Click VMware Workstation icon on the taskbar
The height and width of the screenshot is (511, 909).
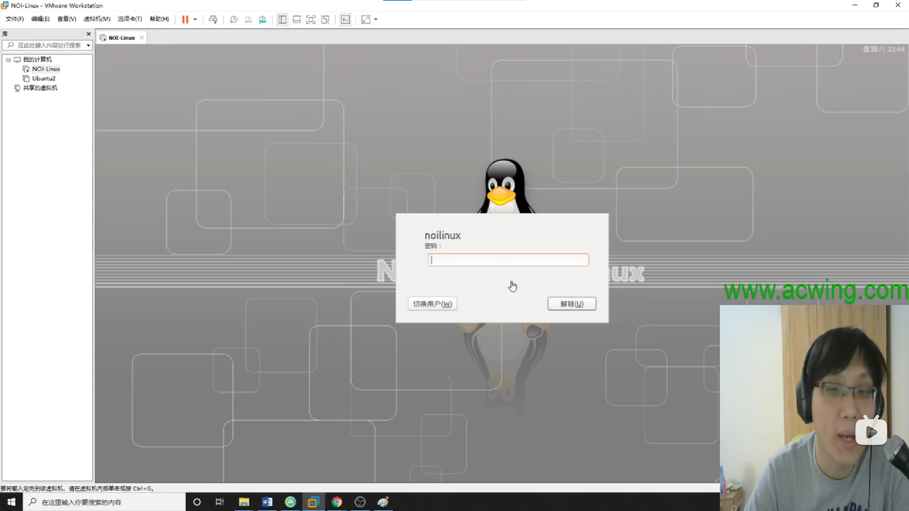[x=314, y=502]
